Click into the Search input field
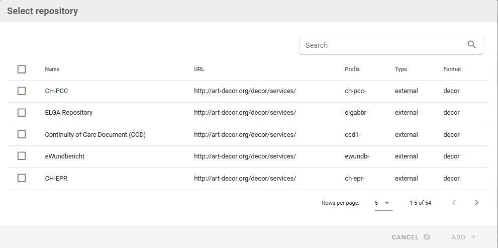The image size is (498, 248). [382, 45]
